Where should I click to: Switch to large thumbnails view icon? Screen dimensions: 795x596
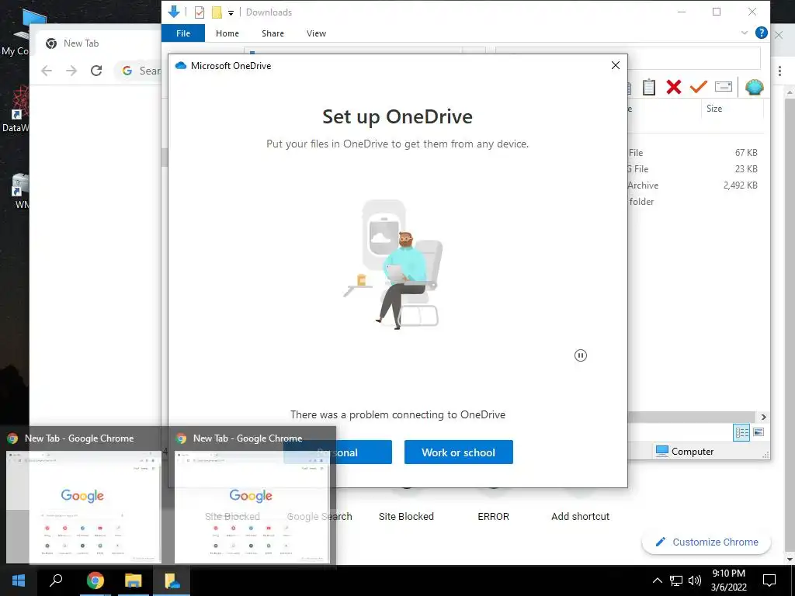click(x=759, y=432)
